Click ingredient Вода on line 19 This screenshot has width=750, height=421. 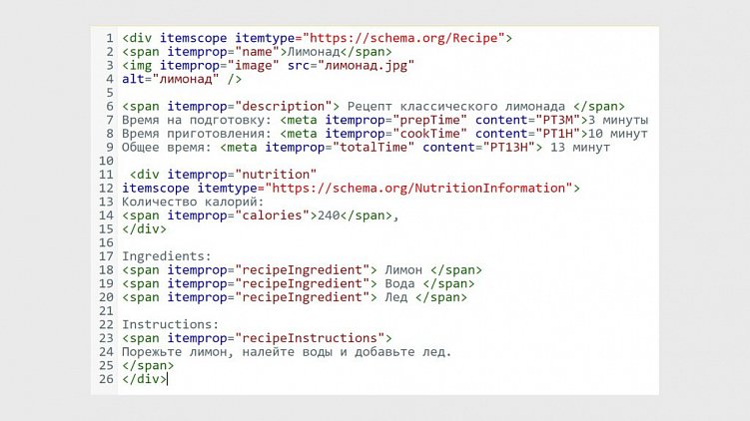(x=399, y=284)
